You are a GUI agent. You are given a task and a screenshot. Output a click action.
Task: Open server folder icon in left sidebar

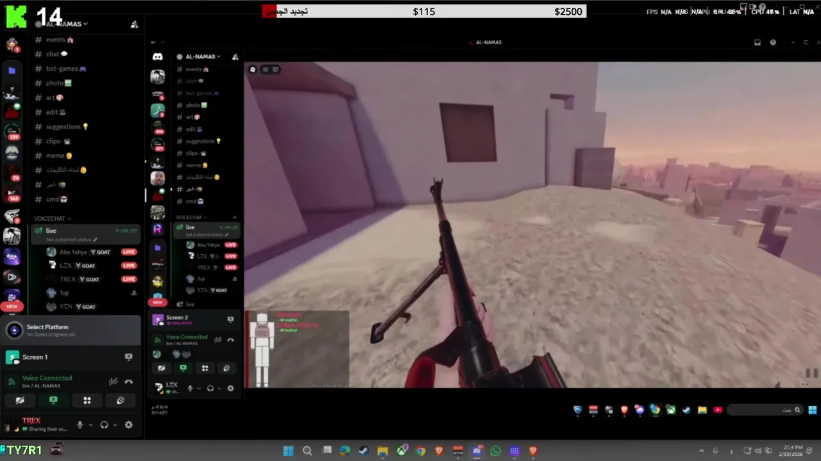[x=12, y=70]
